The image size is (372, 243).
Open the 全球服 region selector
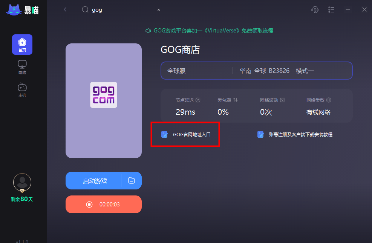(197, 71)
